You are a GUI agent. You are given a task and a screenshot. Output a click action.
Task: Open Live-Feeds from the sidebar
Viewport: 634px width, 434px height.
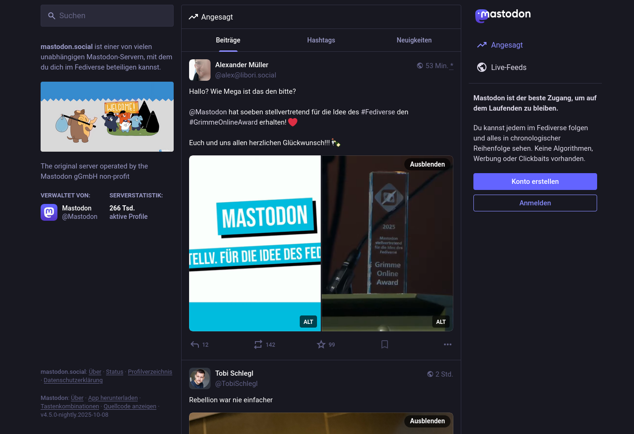click(x=508, y=67)
